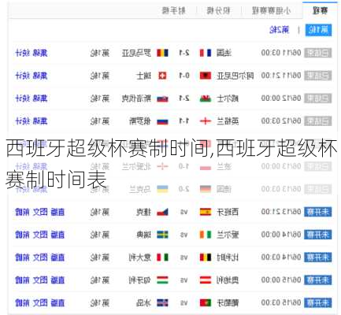Click the time 06/13 21:00

281,212
